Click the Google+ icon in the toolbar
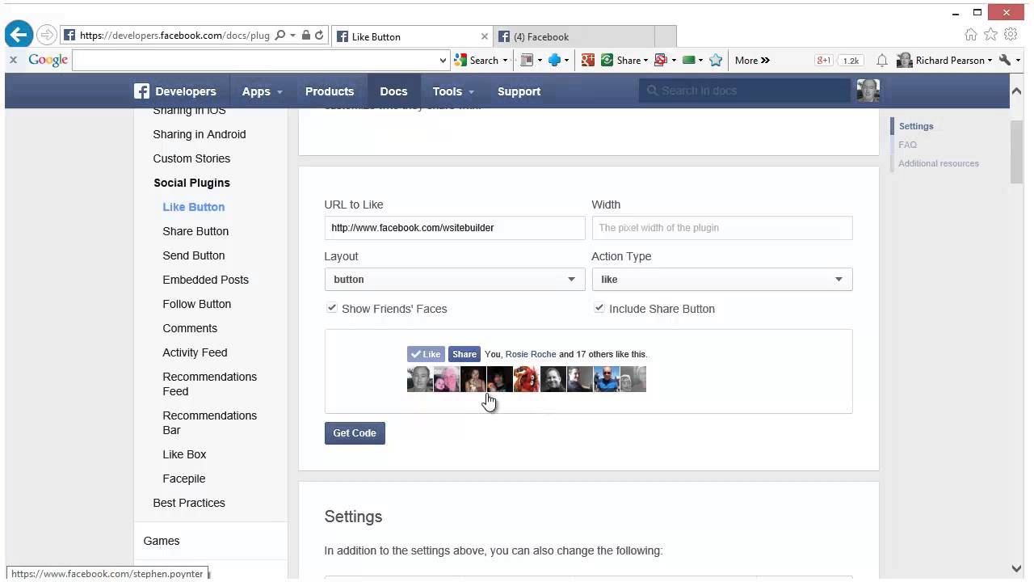 587,60
